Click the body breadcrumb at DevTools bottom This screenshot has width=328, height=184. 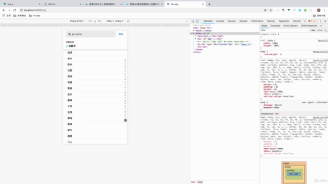tap(200, 182)
